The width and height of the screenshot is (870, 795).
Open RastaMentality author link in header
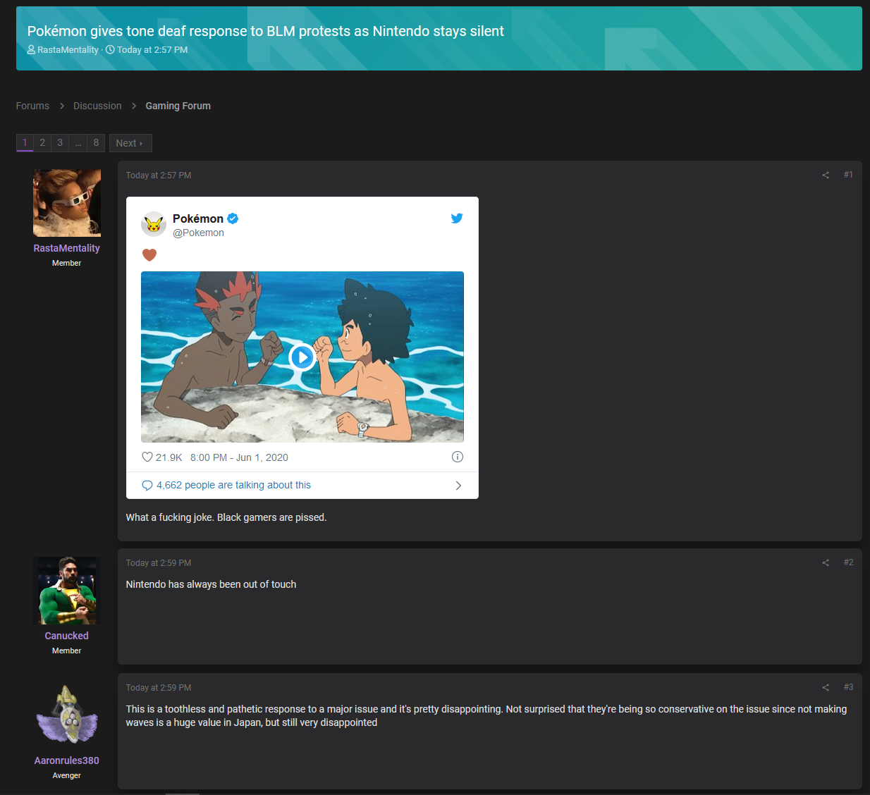coord(68,50)
